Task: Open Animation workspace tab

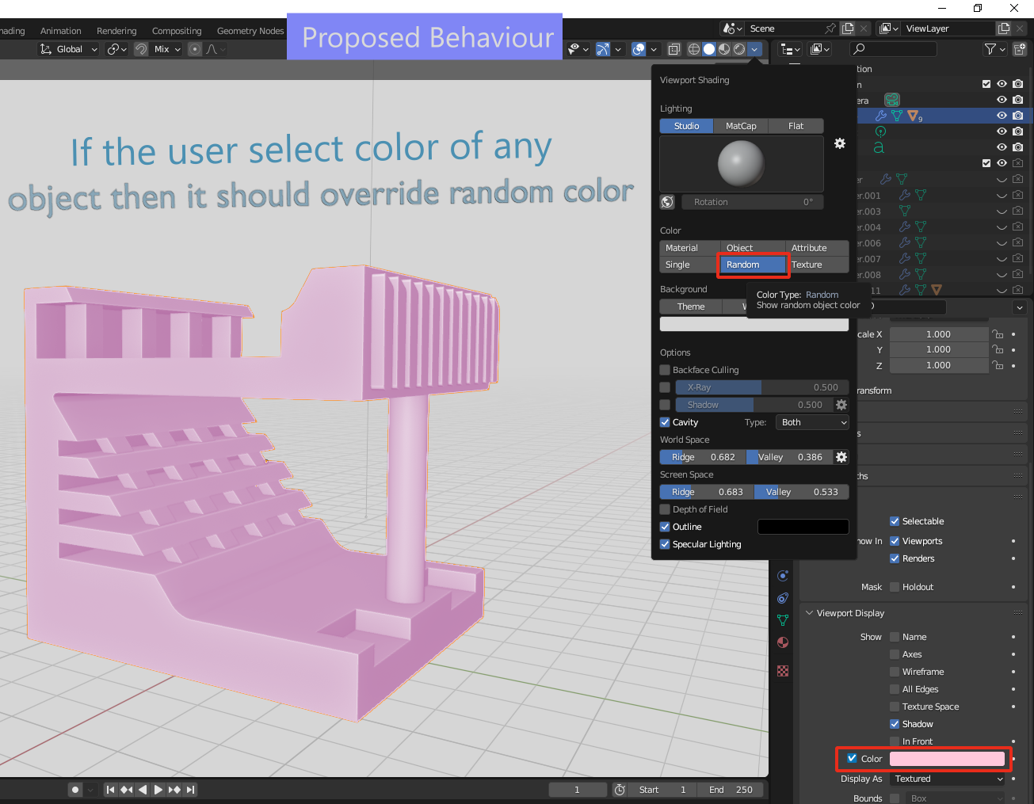Action: [61, 31]
